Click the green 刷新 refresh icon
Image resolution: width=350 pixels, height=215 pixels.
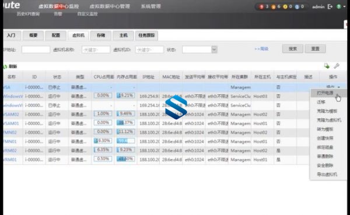(5, 66)
